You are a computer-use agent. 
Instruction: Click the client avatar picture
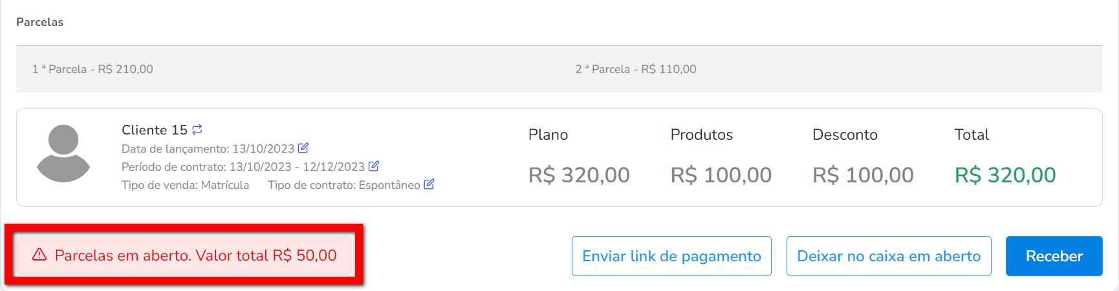pos(63,154)
